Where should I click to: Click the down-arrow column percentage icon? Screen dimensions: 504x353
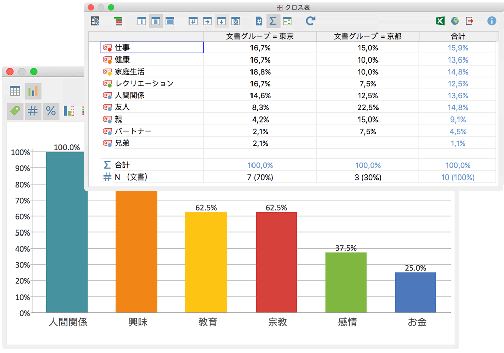221,21
